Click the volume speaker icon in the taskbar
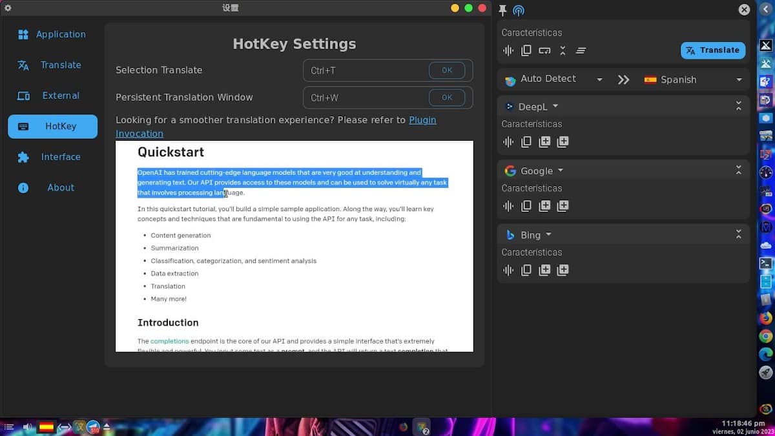Image resolution: width=775 pixels, height=436 pixels. [x=28, y=427]
